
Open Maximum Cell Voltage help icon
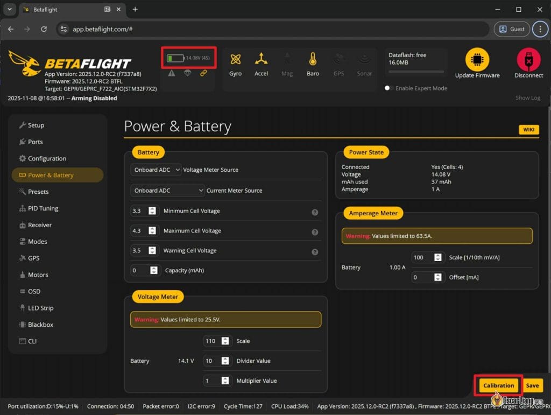315,233
